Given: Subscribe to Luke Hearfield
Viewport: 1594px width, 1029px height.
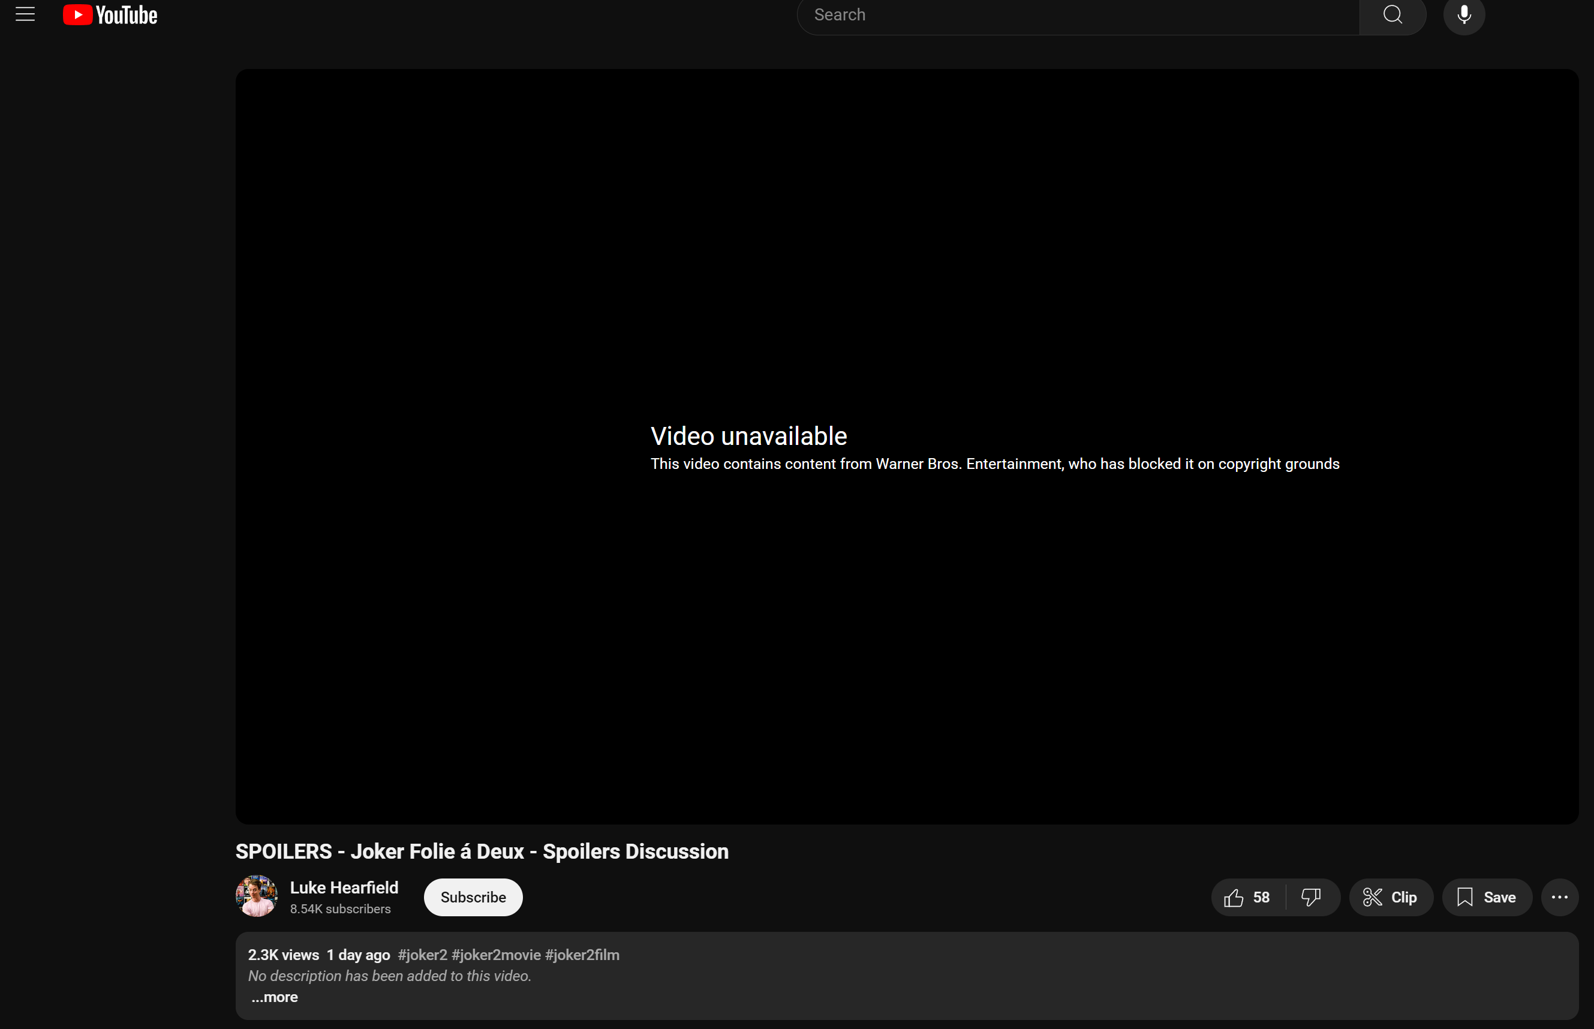Looking at the screenshot, I should coord(473,897).
